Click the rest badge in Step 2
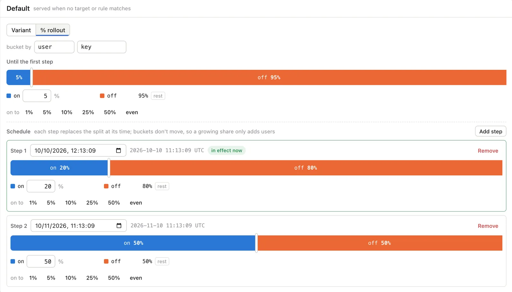 (162, 262)
